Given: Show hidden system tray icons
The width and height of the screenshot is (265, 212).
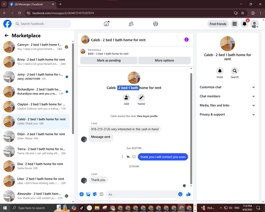Looking at the screenshot, I should coord(221,208).
